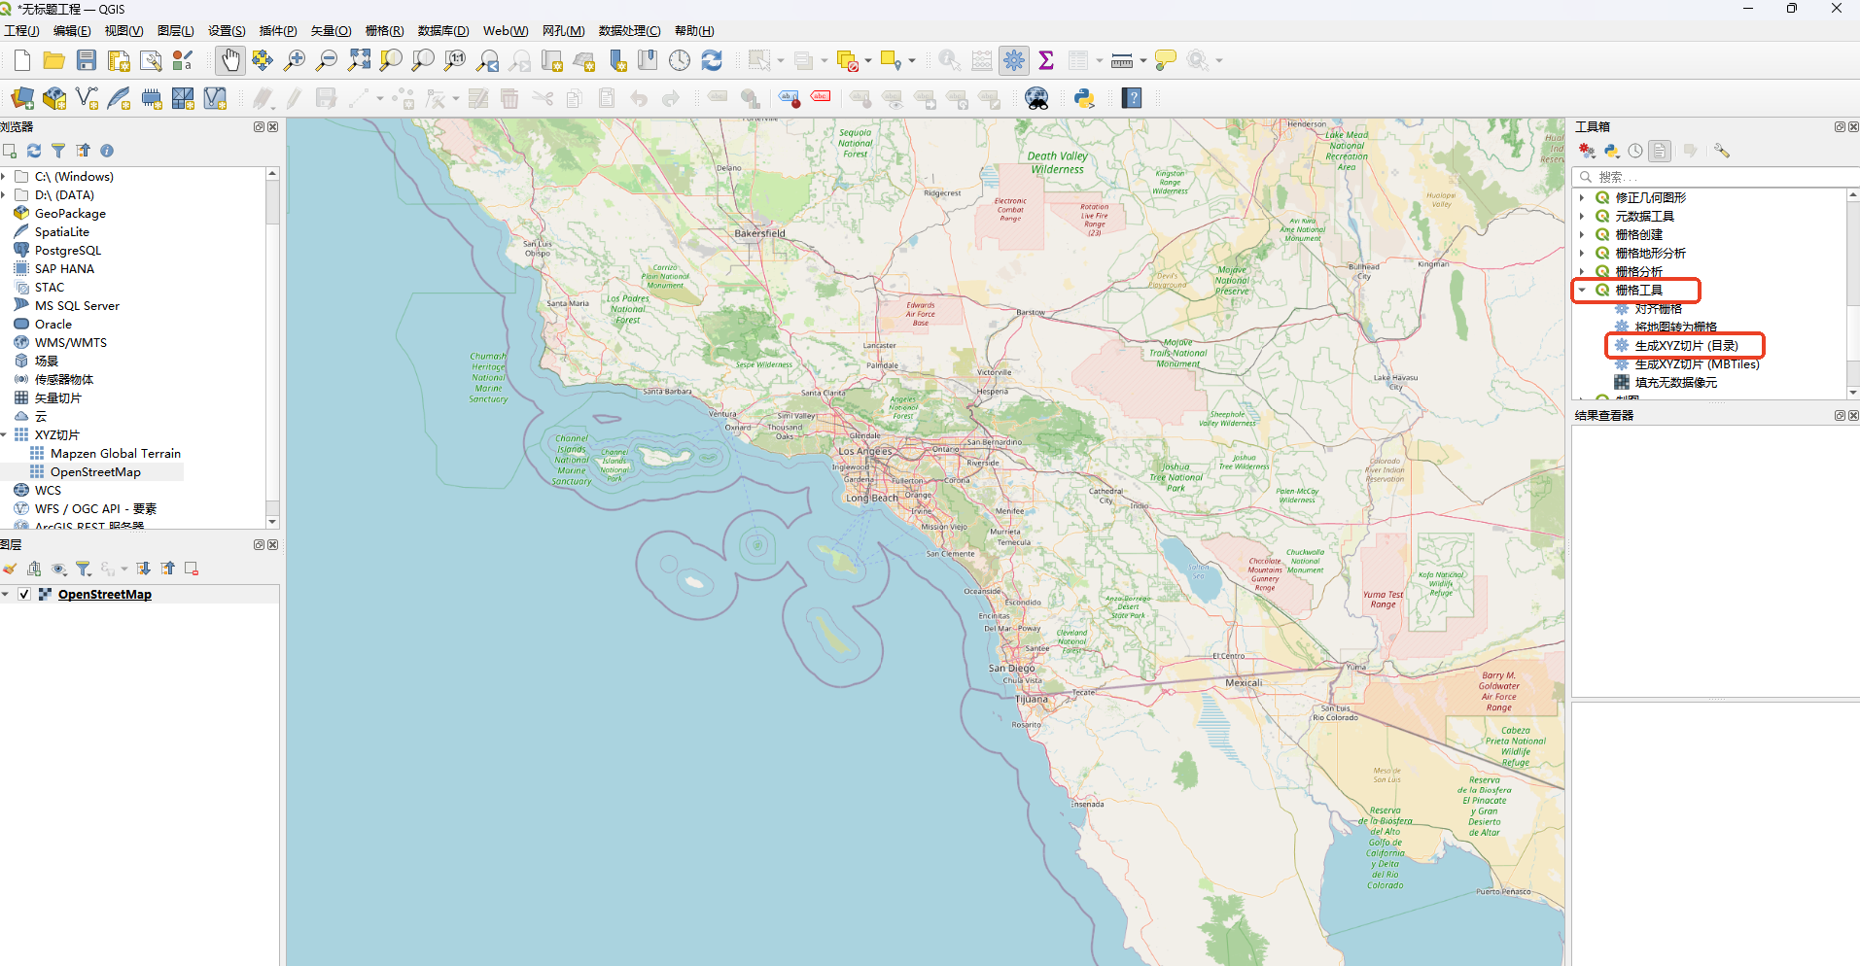The image size is (1860, 966).
Task: Select the Pan Map to Selection tool
Action: (x=263, y=60)
